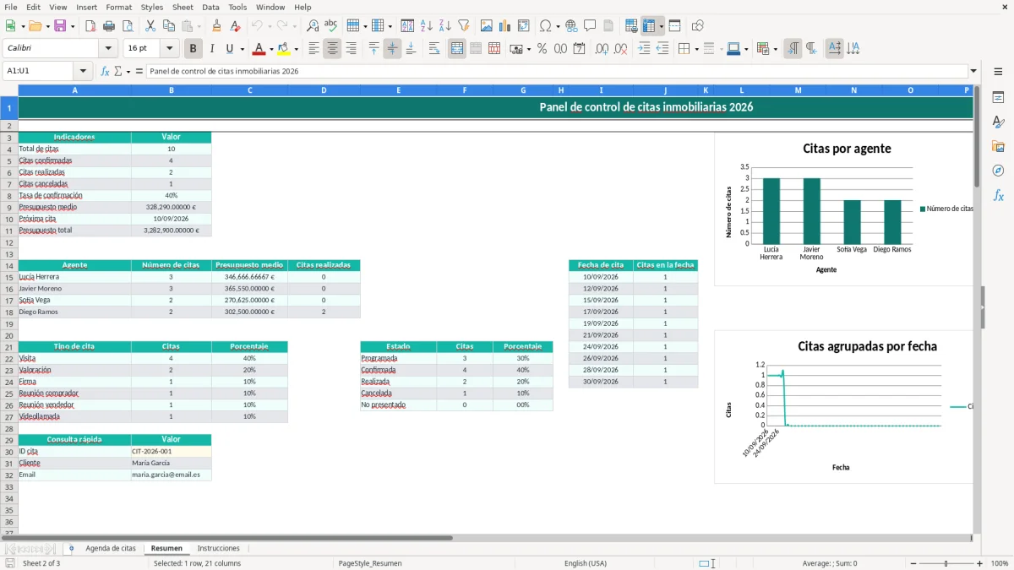Export directly as PDF
This screenshot has width=1014, height=570.
[x=90, y=26]
